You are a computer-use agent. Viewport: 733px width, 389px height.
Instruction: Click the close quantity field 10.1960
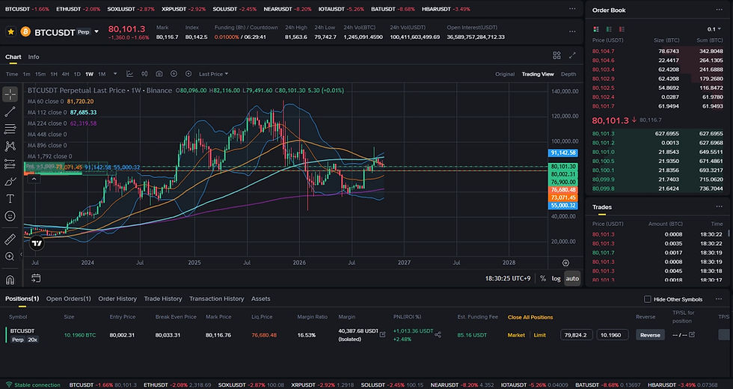pyautogui.click(x=613, y=335)
